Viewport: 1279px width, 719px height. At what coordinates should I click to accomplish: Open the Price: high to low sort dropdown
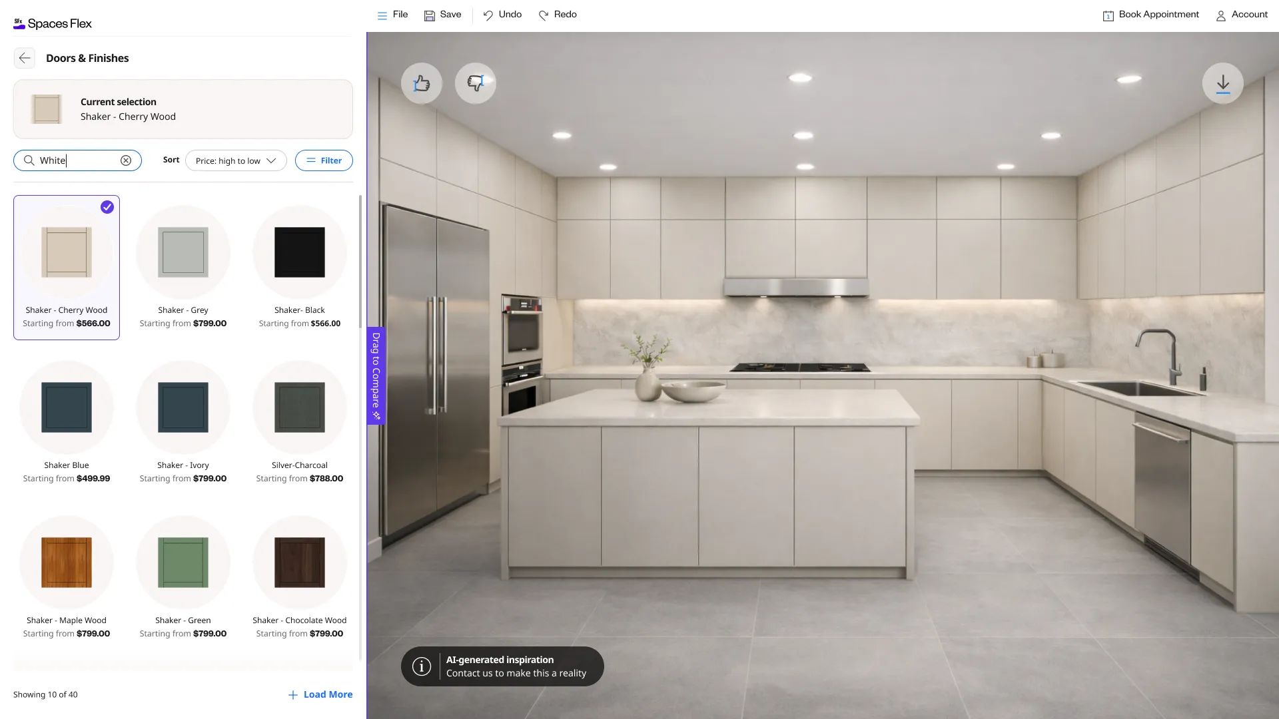point(236,160)
